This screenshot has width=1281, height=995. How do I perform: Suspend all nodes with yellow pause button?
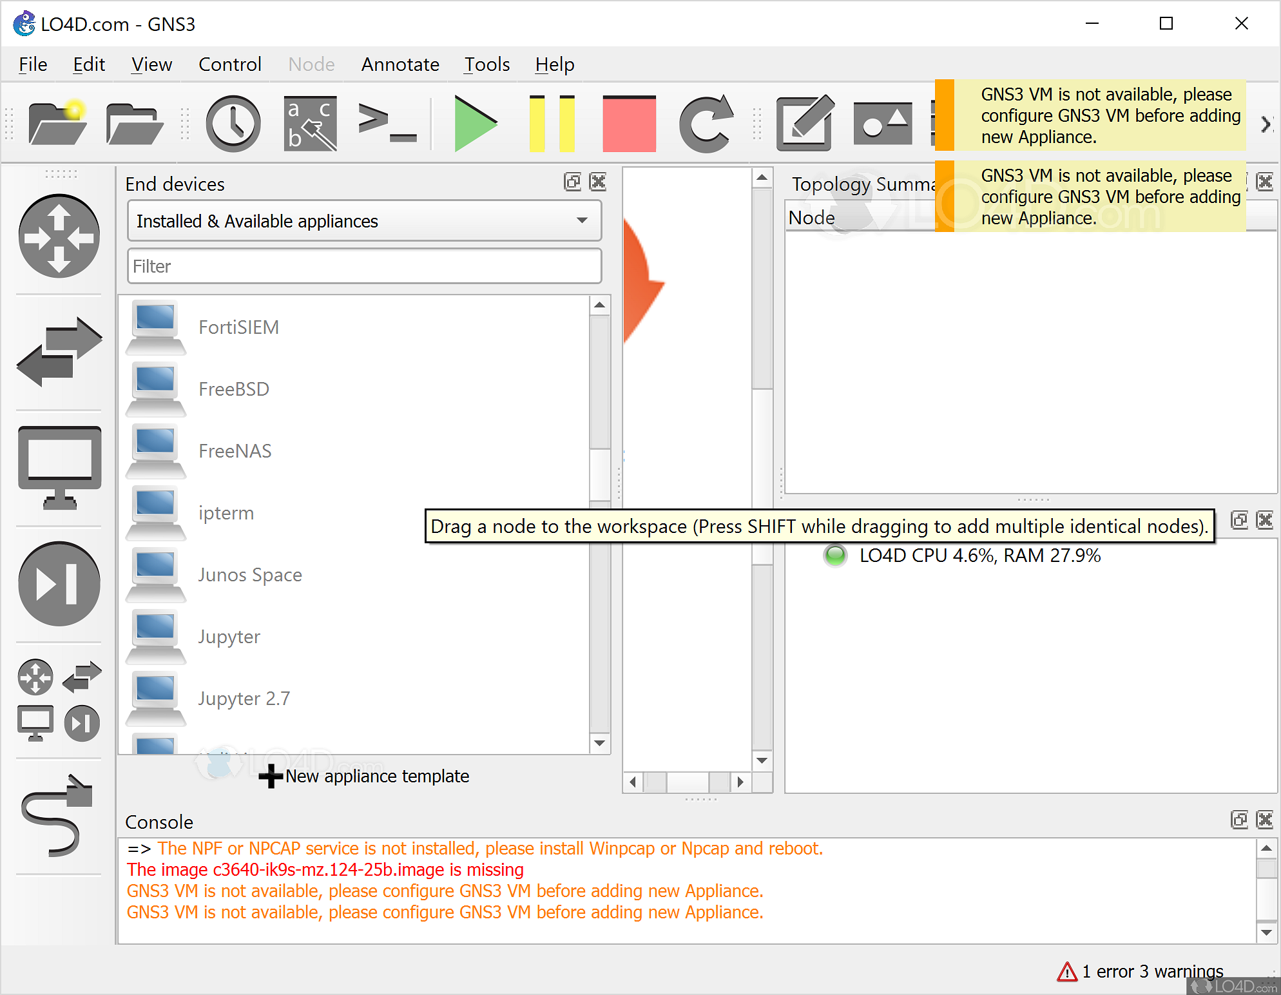click(x=552, y=123)
